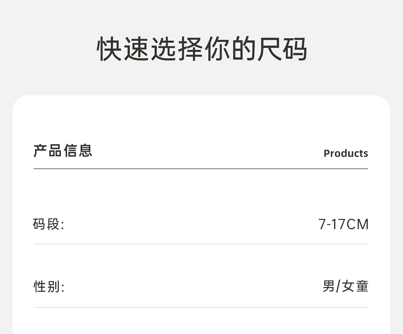This screenshot has height=334, width=403.
Task: Click the "女童" text in the gender value
Action: (x=356, y=287)
